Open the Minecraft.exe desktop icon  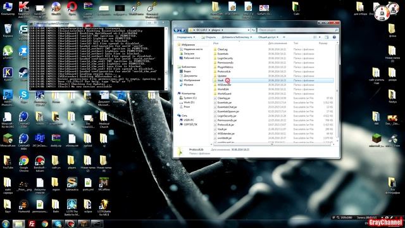coord(8,141)
